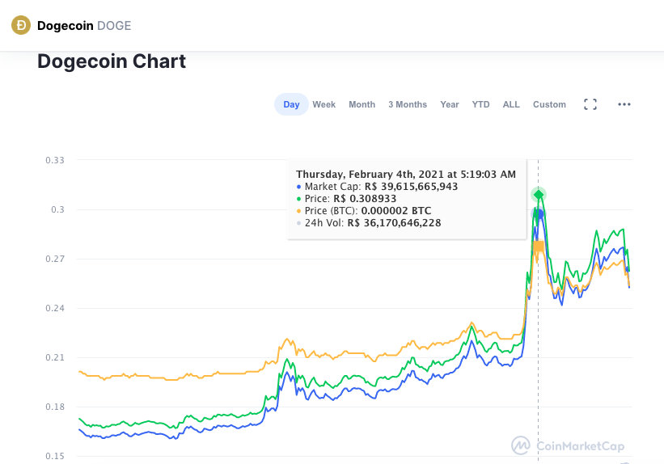This screenshot has height=464, width=664.
Task: Click the 0.18 y-axis label
Action: click(x=55, y=407)
